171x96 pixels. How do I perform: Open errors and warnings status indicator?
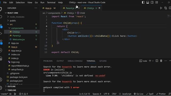[x=24, y=94]
